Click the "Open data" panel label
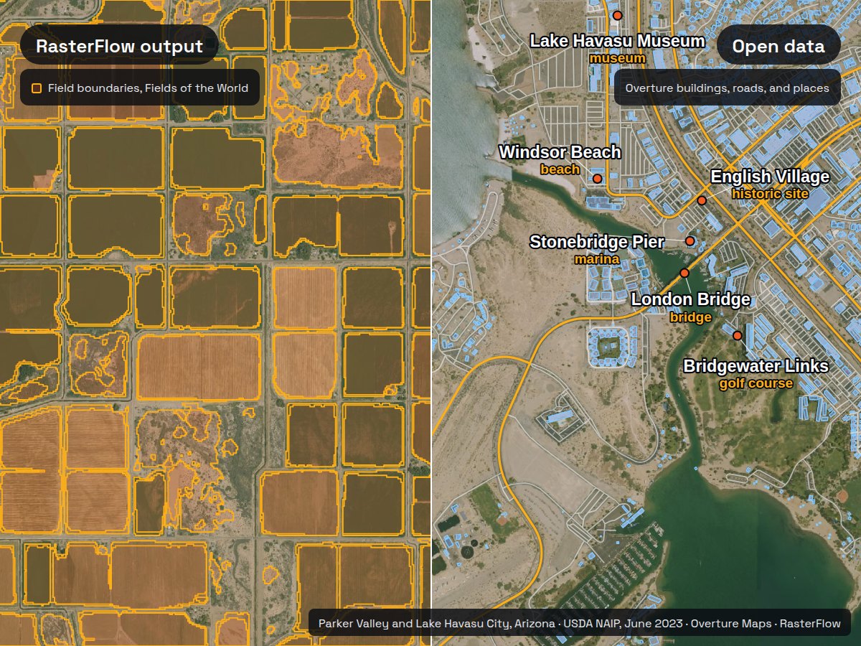Viewport: 861px width, 646px height. point(778,47)
